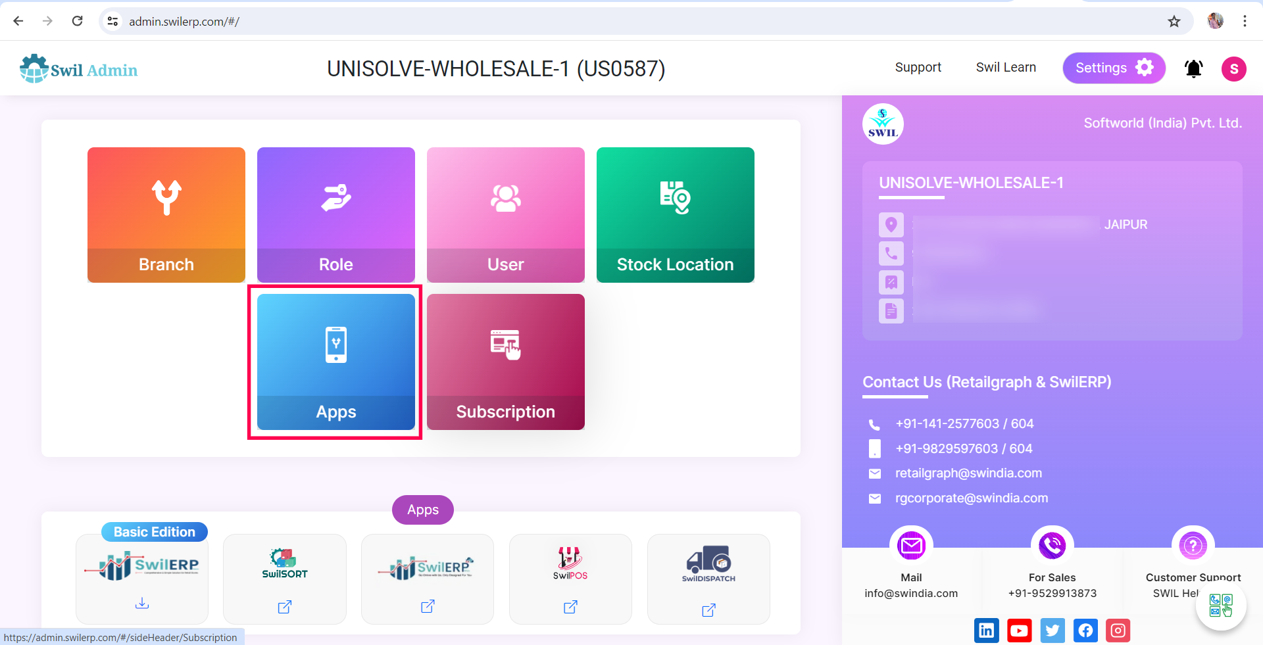Select the SwilSORT app logo
The height and width of the screenshot is (645, 1263).
point(285,563)
